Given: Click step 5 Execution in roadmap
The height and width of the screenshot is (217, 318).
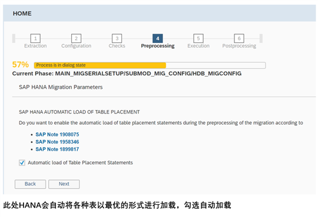Looking at the screenshot, I should [x=198, y=38].
